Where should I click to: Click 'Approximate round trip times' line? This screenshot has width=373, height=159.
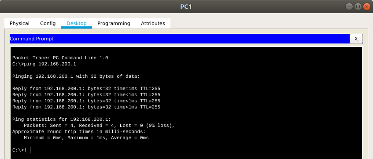point(79,131)
